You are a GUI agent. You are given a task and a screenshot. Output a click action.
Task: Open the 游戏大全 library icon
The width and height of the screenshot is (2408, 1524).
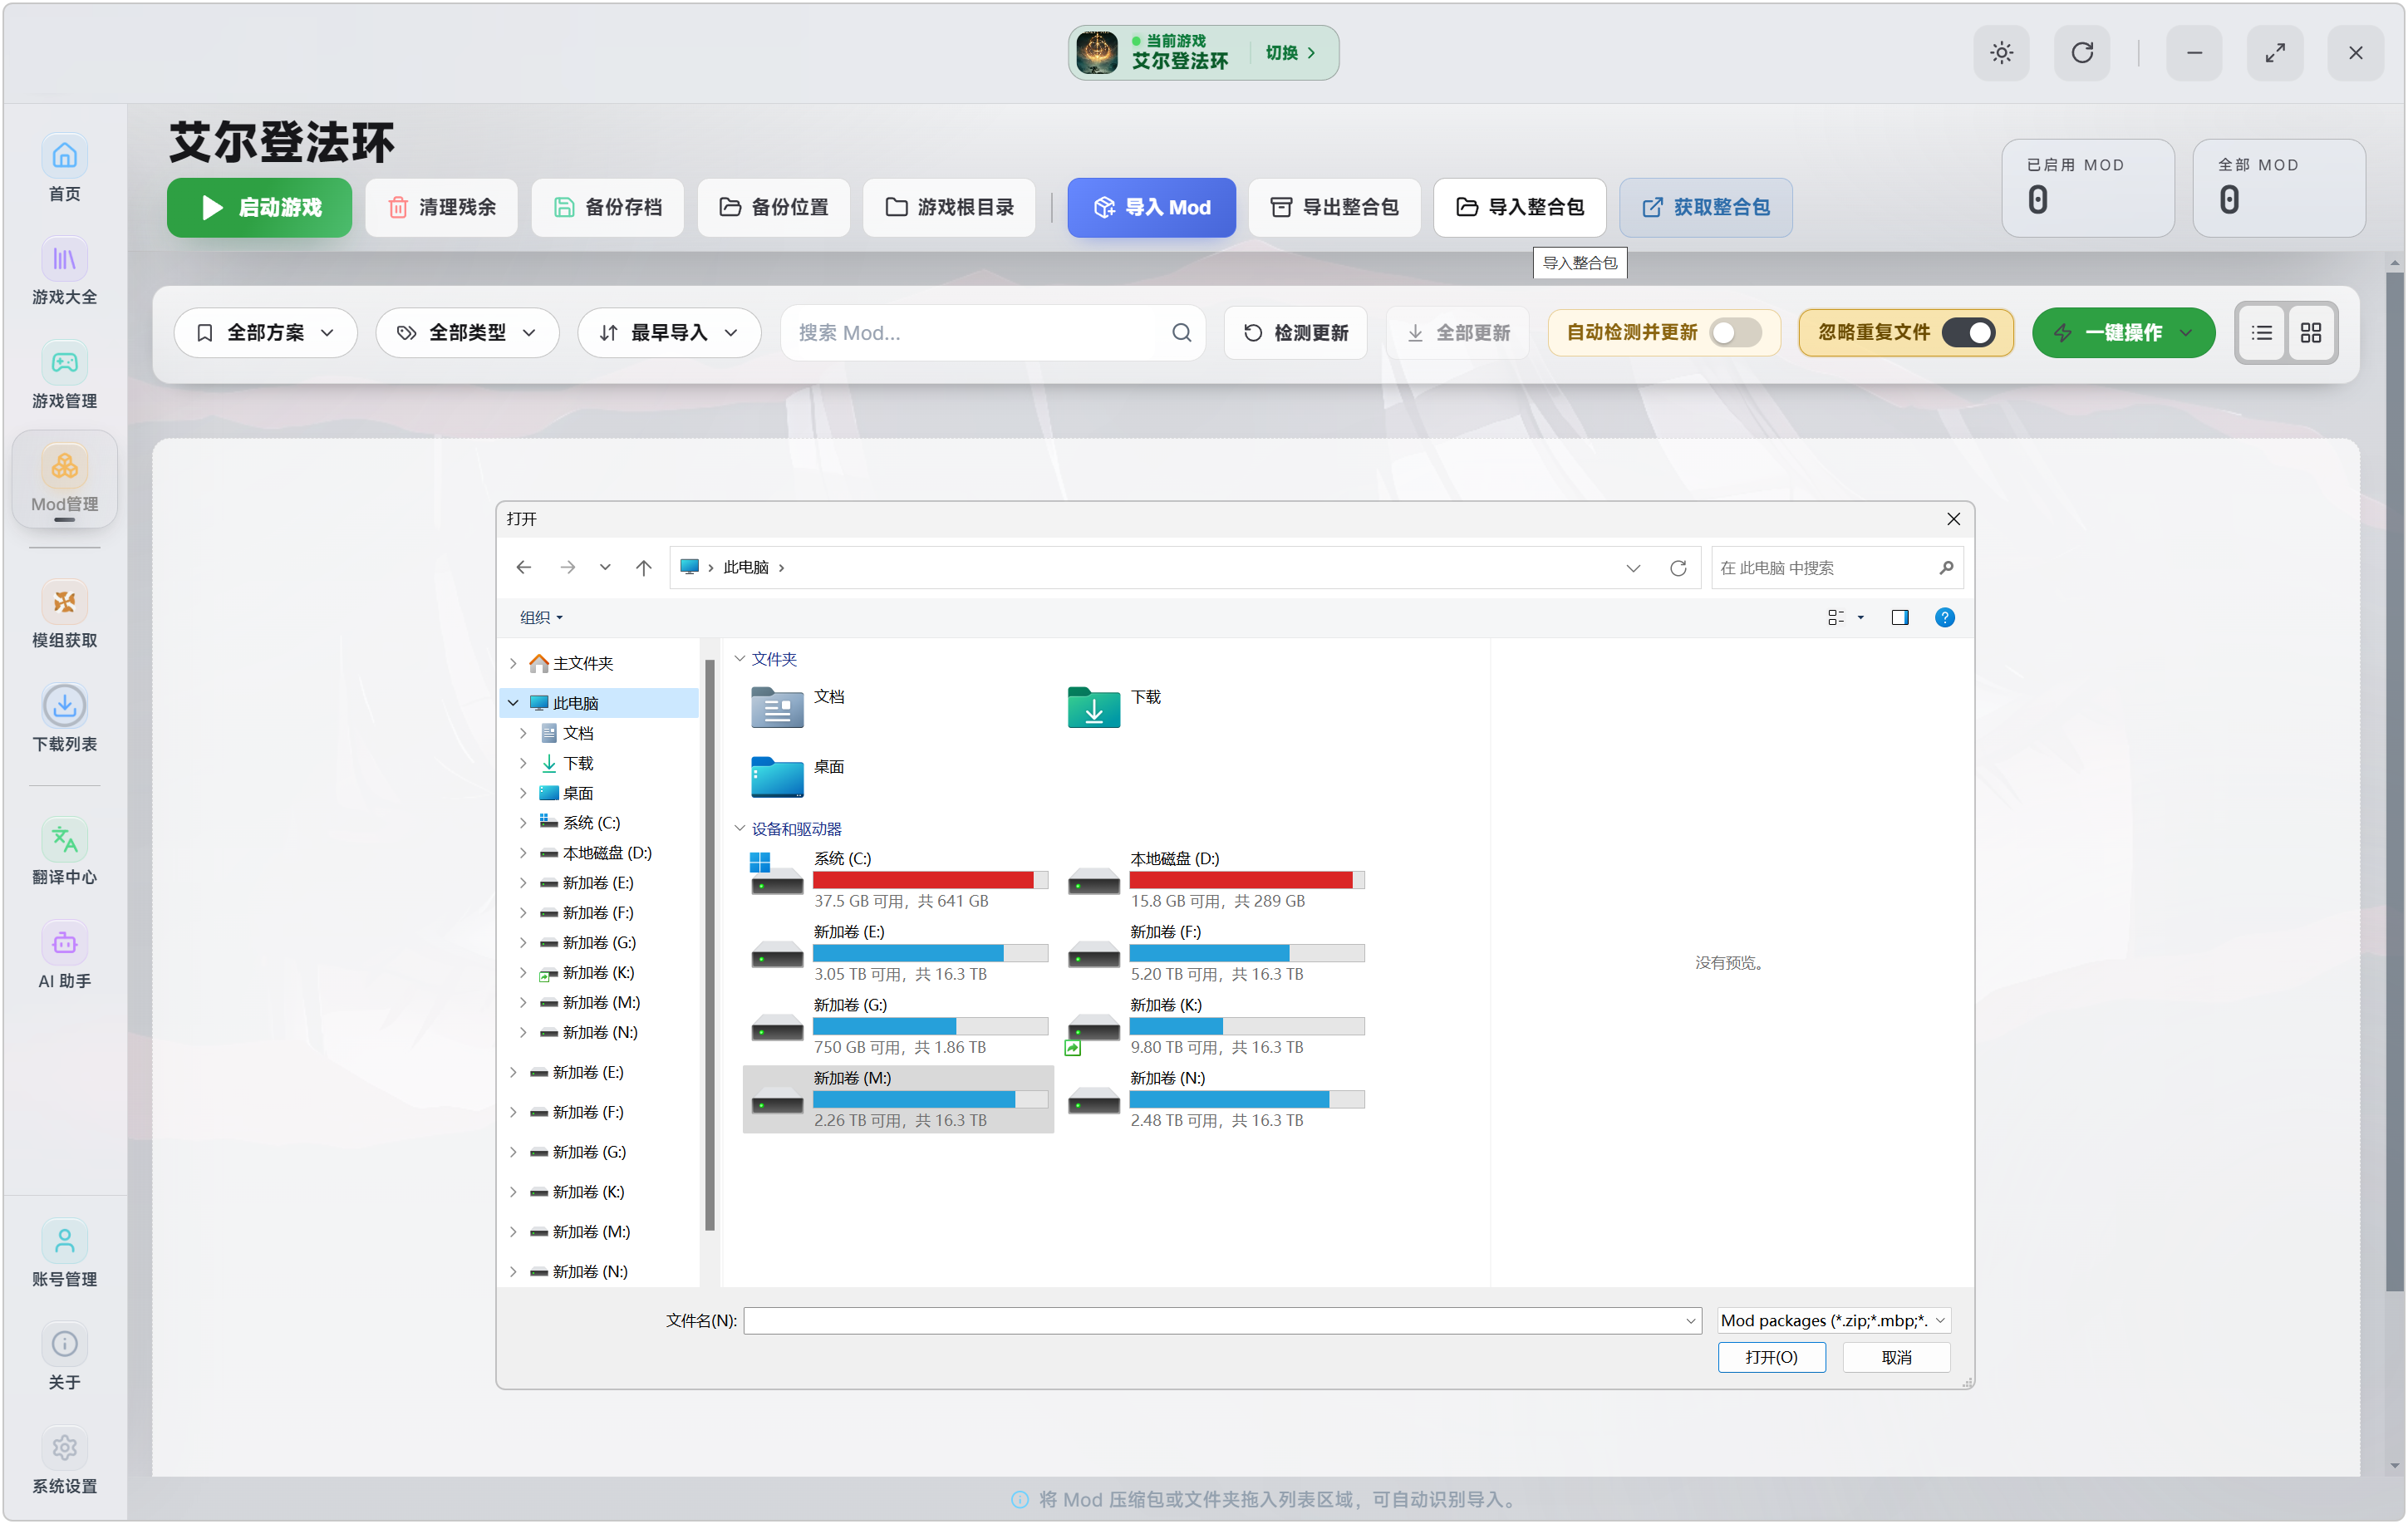coord(64,260)
